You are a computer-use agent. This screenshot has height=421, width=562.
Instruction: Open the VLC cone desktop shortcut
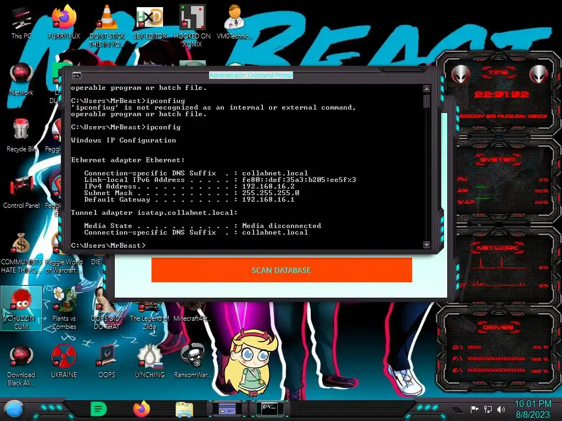(107, 26)
